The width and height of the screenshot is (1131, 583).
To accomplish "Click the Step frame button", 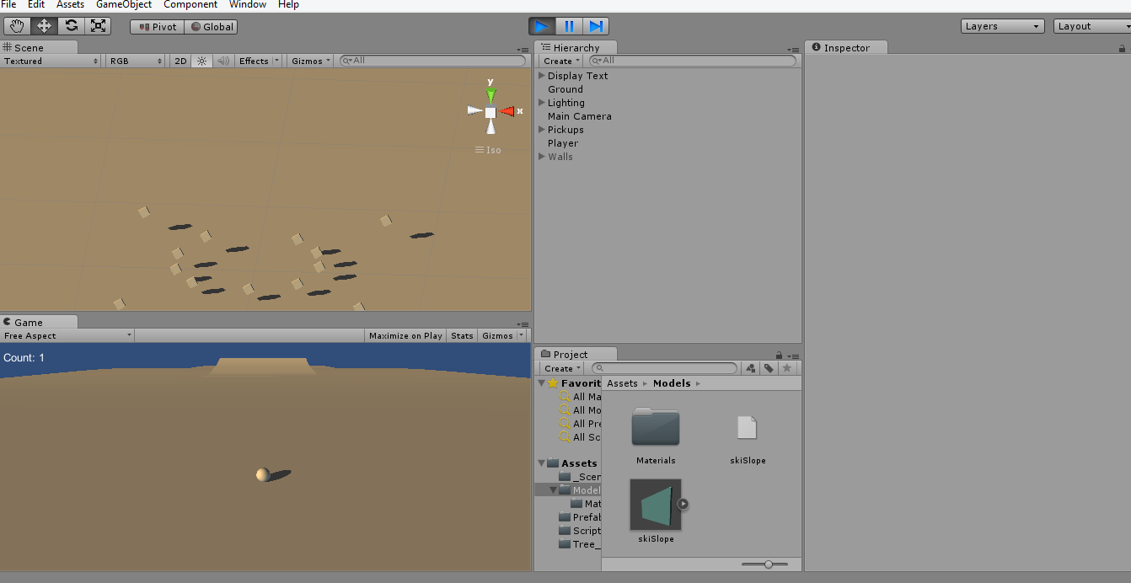I will coord(596,26).
